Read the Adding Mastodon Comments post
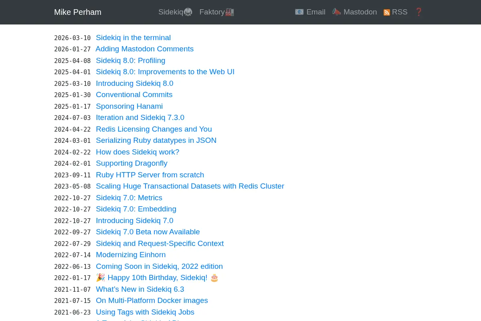This screenshot has width=481, height=321. (x=144, y=49)
